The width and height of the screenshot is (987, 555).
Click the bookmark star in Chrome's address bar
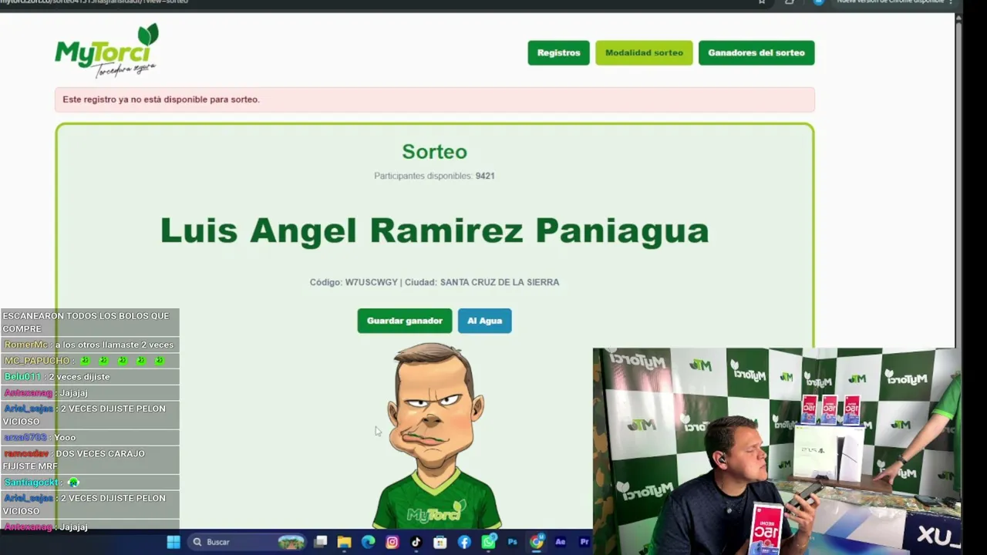click(x=762, y=2)
